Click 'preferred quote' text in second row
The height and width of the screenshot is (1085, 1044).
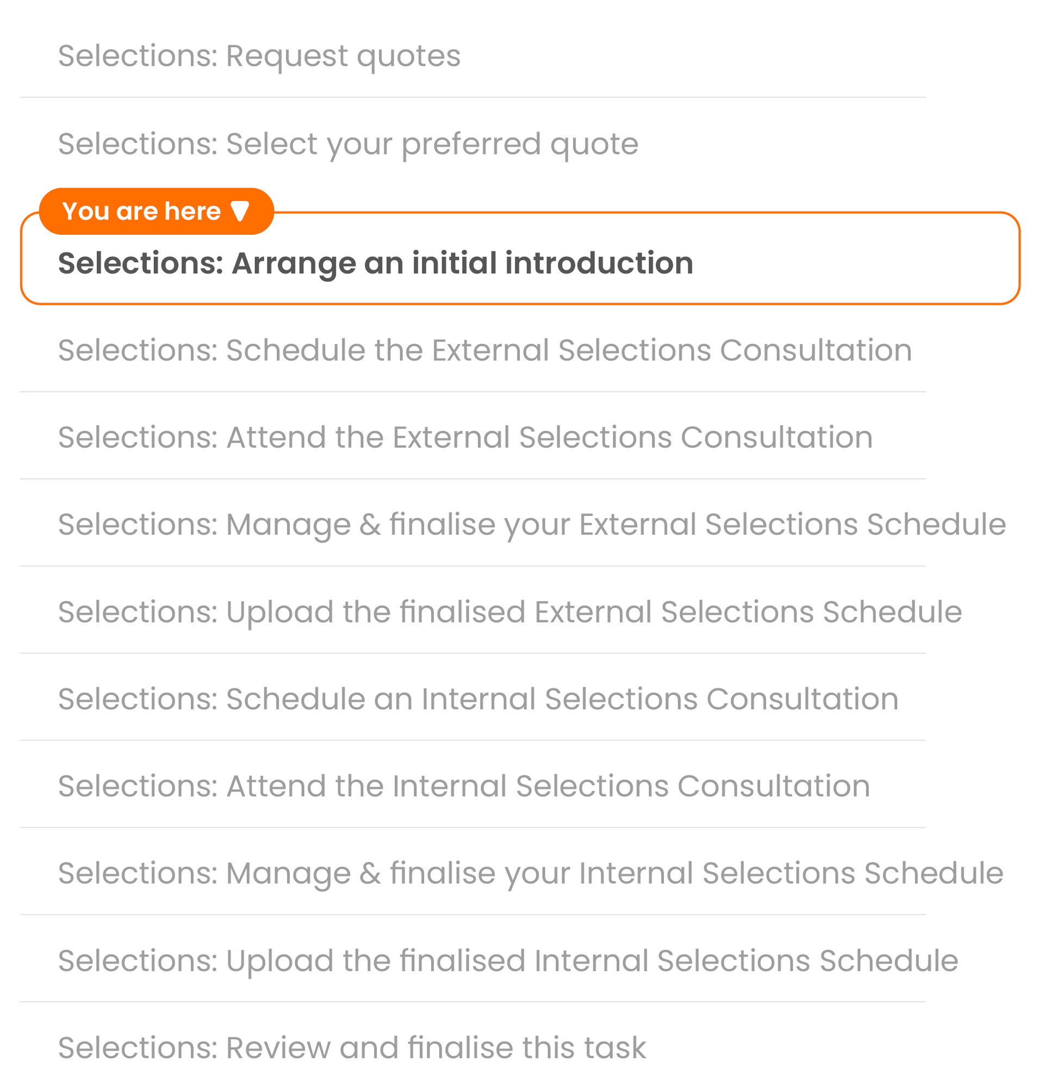pos(519,144)
